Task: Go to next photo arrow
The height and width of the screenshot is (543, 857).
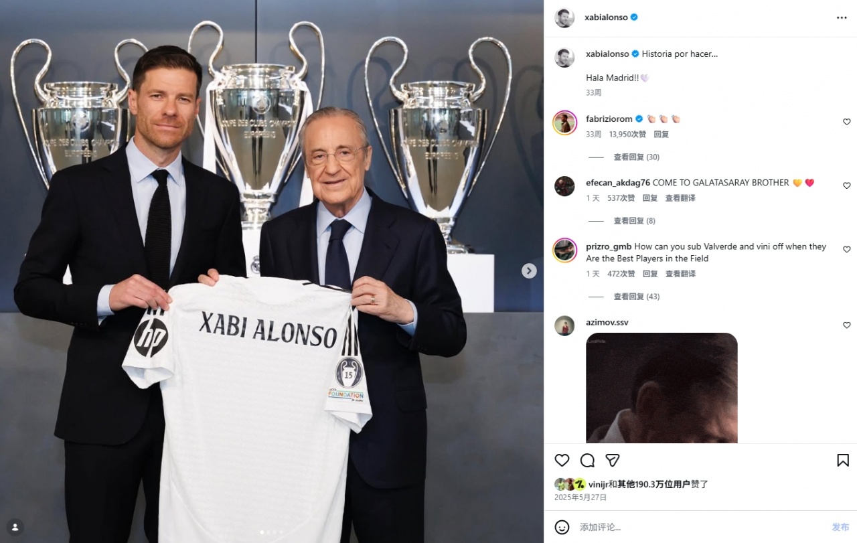Action: pyautogui.click(x=529, y=270)
